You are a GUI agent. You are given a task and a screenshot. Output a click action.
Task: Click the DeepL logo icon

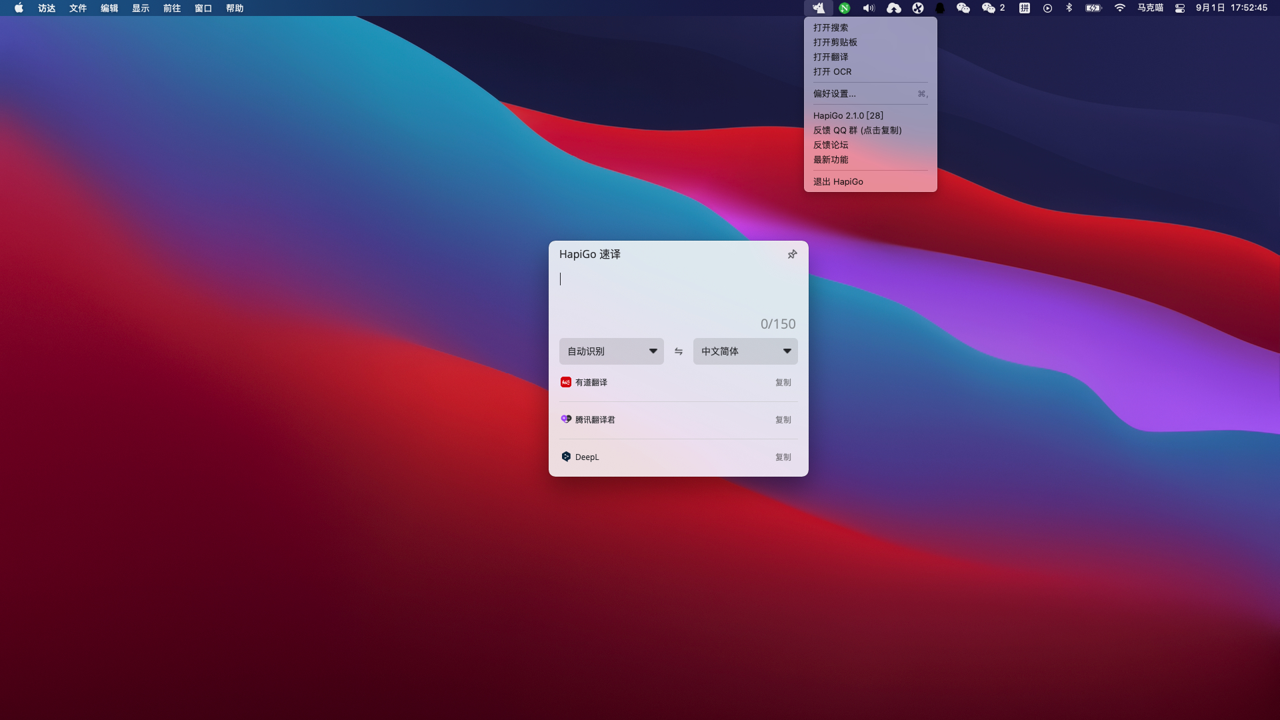click(x=565, y=457)
